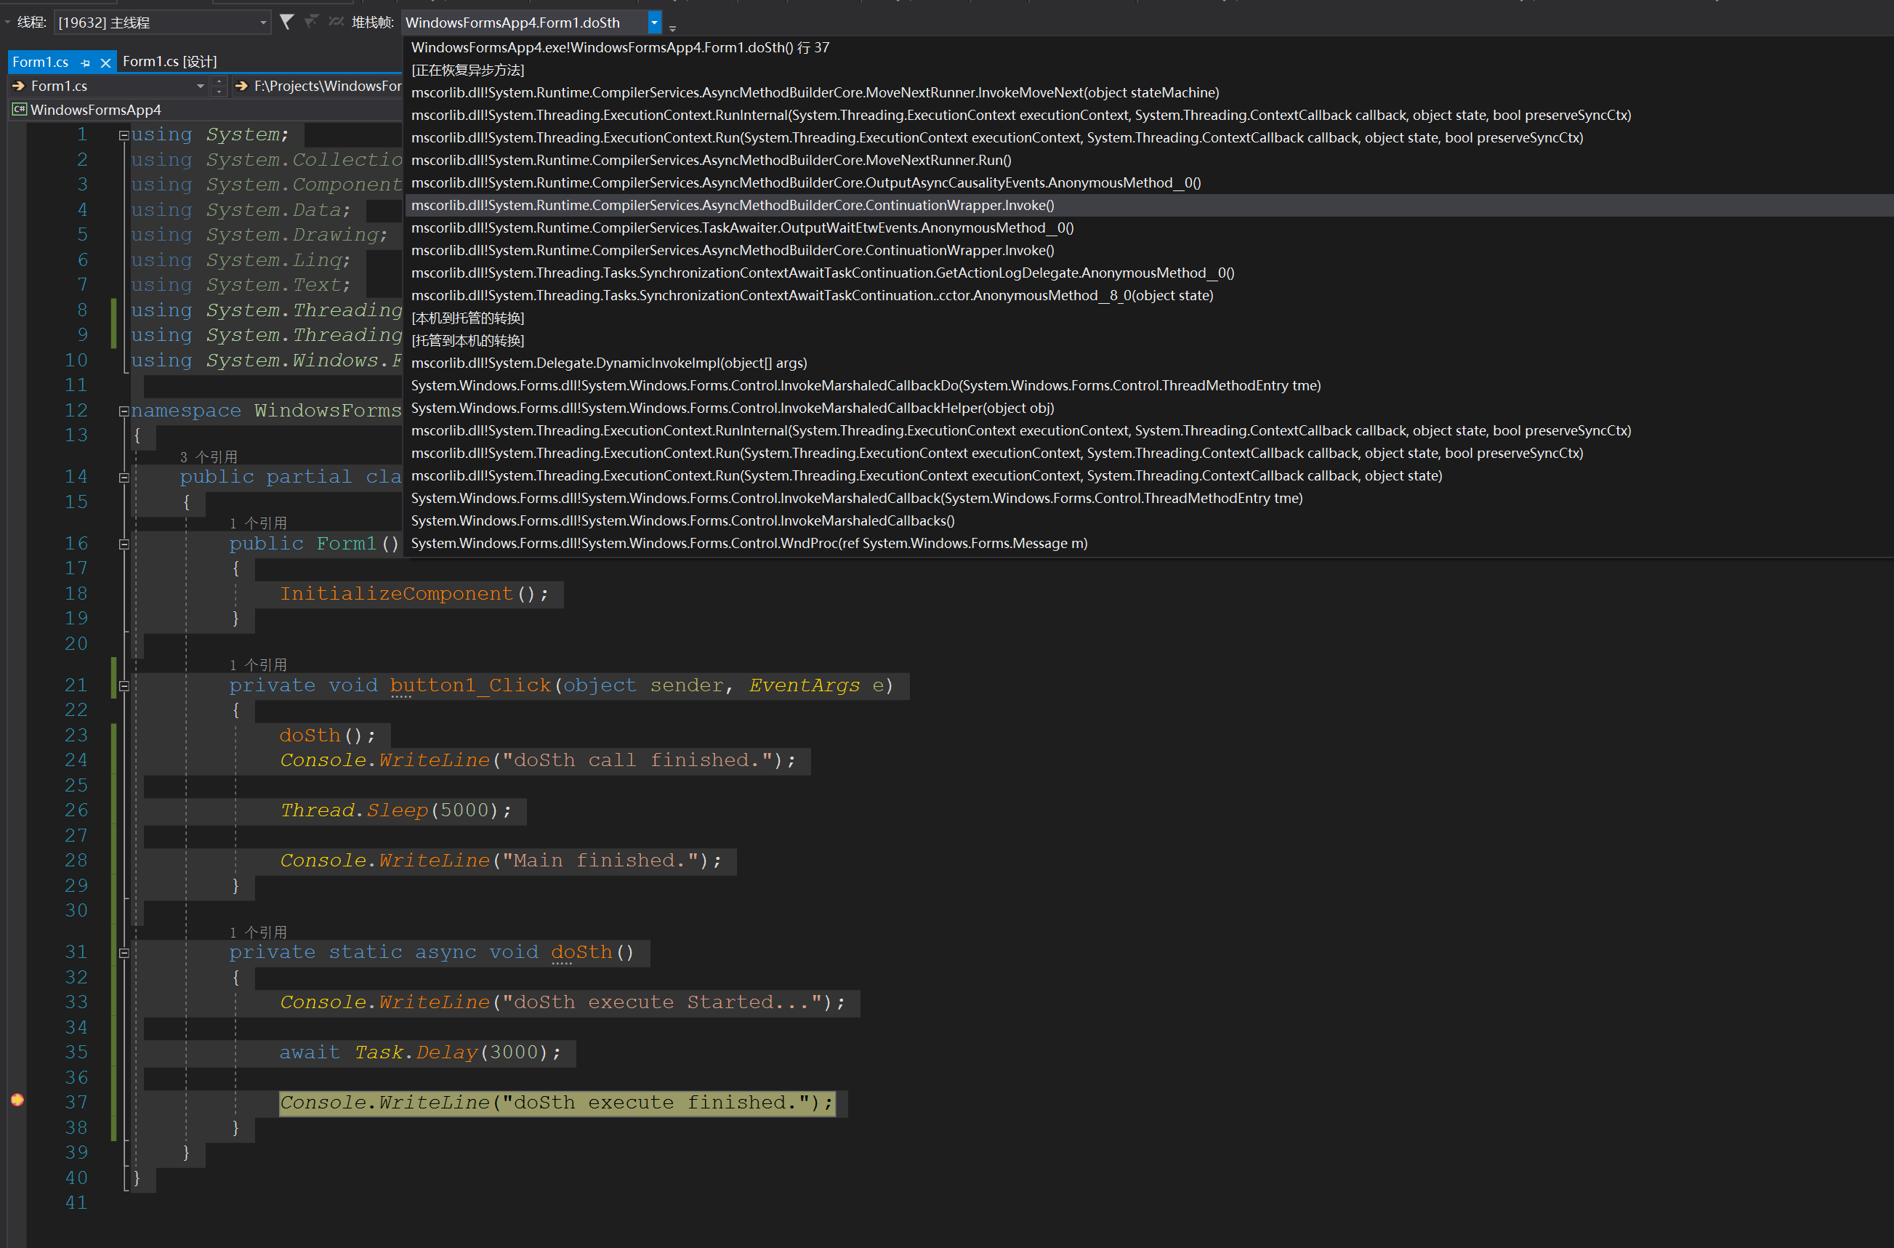Click '1 个引用' CodeLens above Form1 constructor
The width and height of the screenshot is (1894, 1248).
point(258,523)
